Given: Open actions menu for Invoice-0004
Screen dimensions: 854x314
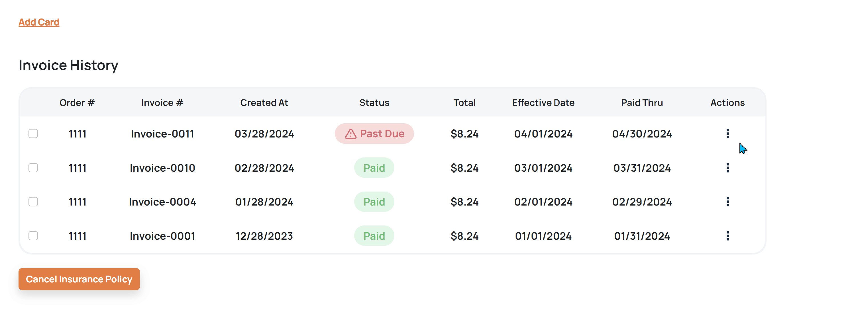Looking at the screenshot, I should click(727, 202).
